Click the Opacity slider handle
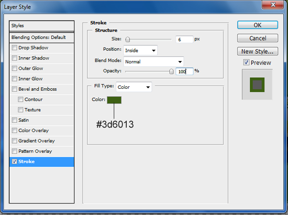The width and height of the screenshot is (288, 215). point(171,71)
